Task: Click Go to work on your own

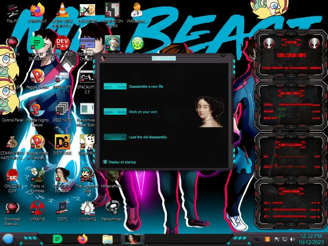Action: pos(115,111)
